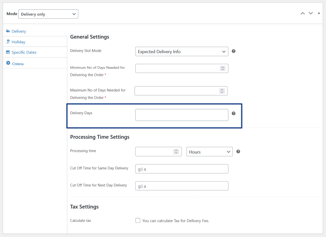Screen dimensions: 326x237
Task: Click the Delivery truck icon in sidebar
Action: point(8,31)
